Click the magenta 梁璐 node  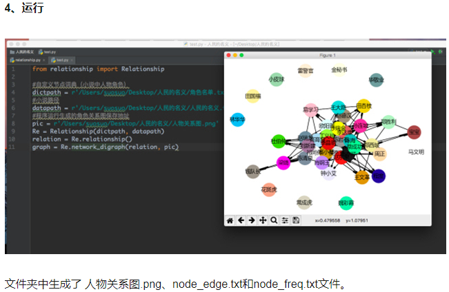click(283, 163)
